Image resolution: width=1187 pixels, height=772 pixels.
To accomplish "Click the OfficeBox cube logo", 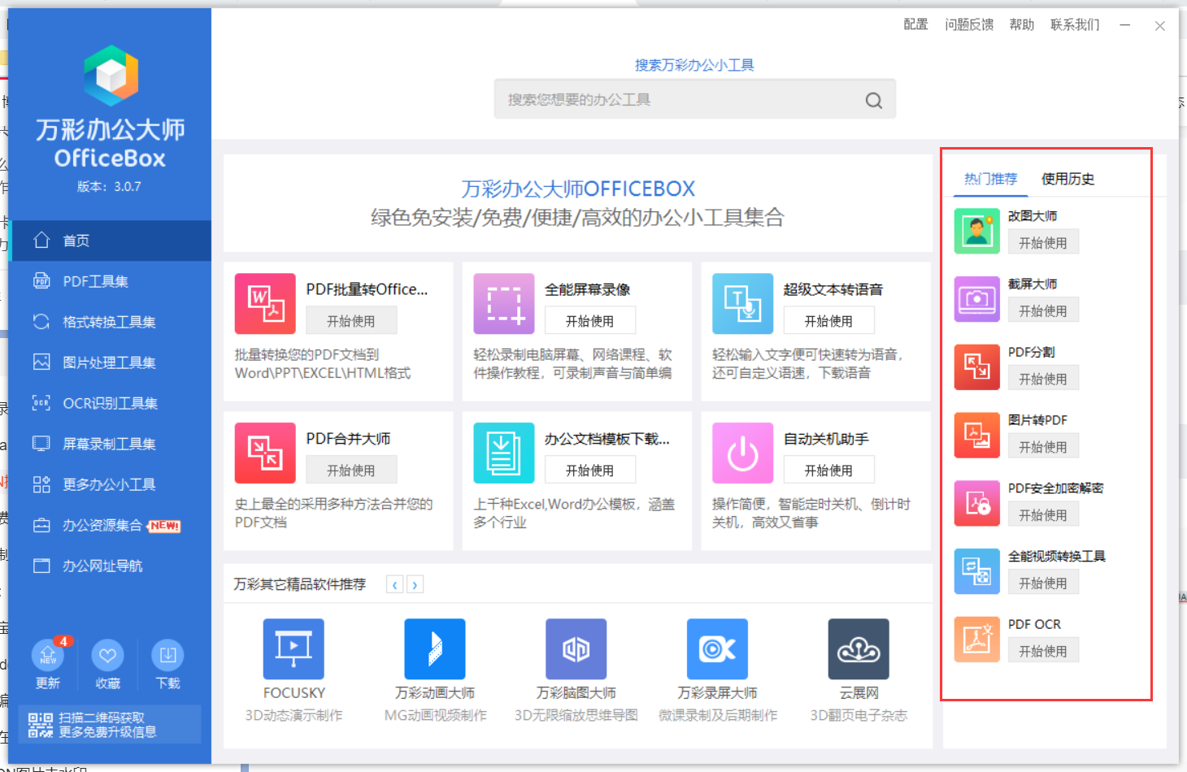I will pos(111,76).
